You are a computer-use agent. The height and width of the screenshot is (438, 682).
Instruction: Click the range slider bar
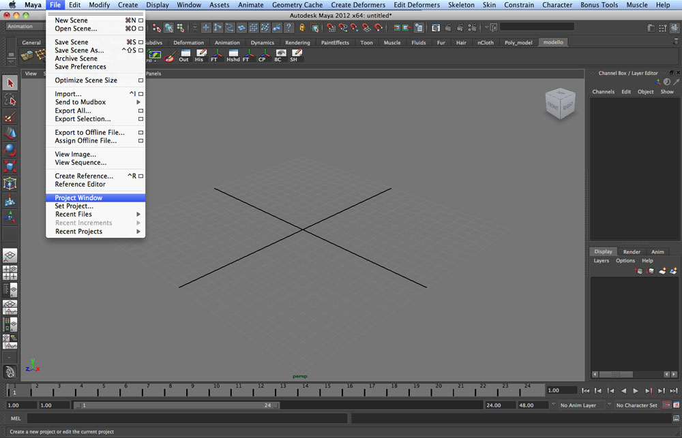(177, 405)
